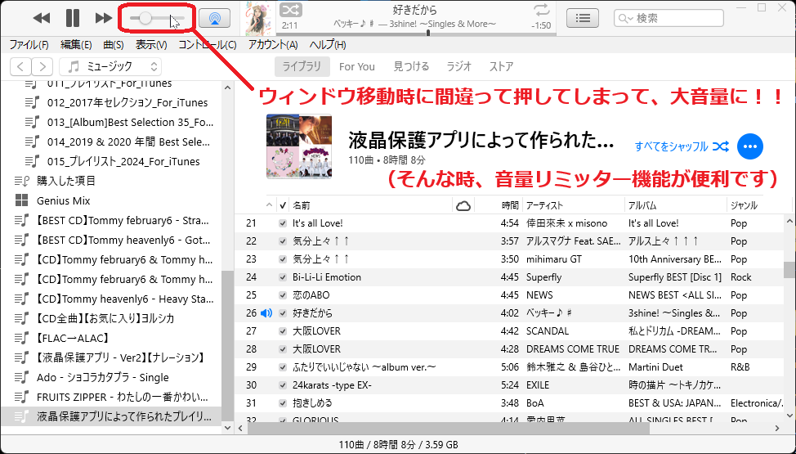796x454 pixels.
Task: Click the sort direction arrow in column header
Action: 271,205
